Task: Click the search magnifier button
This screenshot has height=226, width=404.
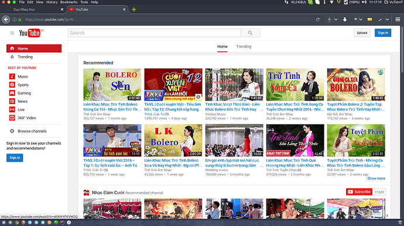Action: pos(250,33)
